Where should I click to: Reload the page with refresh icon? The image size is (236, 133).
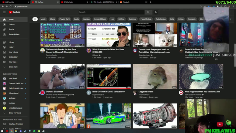[11, 7]
